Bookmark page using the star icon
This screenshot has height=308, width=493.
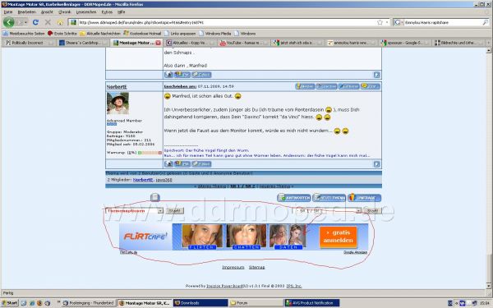tap(380, 22)
